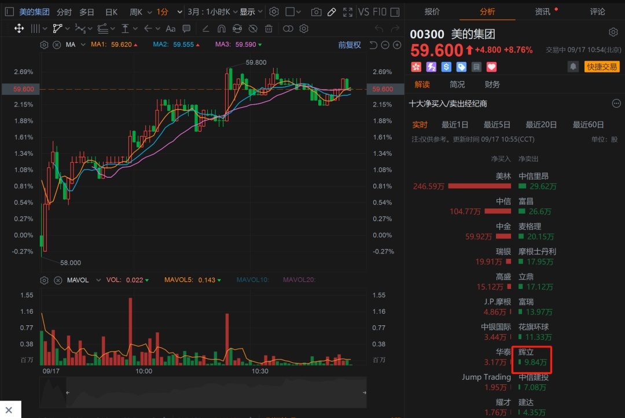
Task: Click the trash icon to delete drawings
Action: tap(269, 28)
